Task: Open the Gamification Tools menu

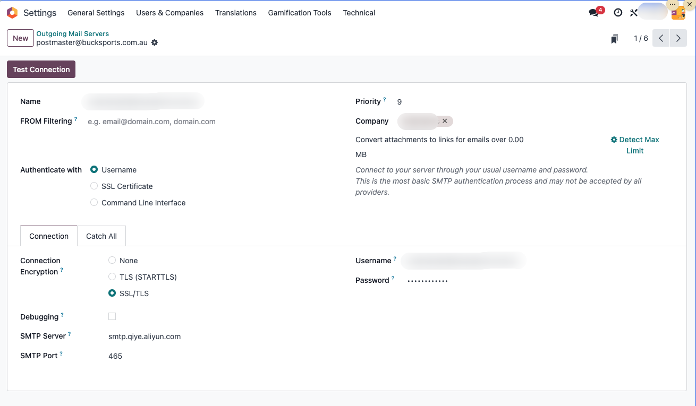Action: pyautogui.click(x=300, y=13)
